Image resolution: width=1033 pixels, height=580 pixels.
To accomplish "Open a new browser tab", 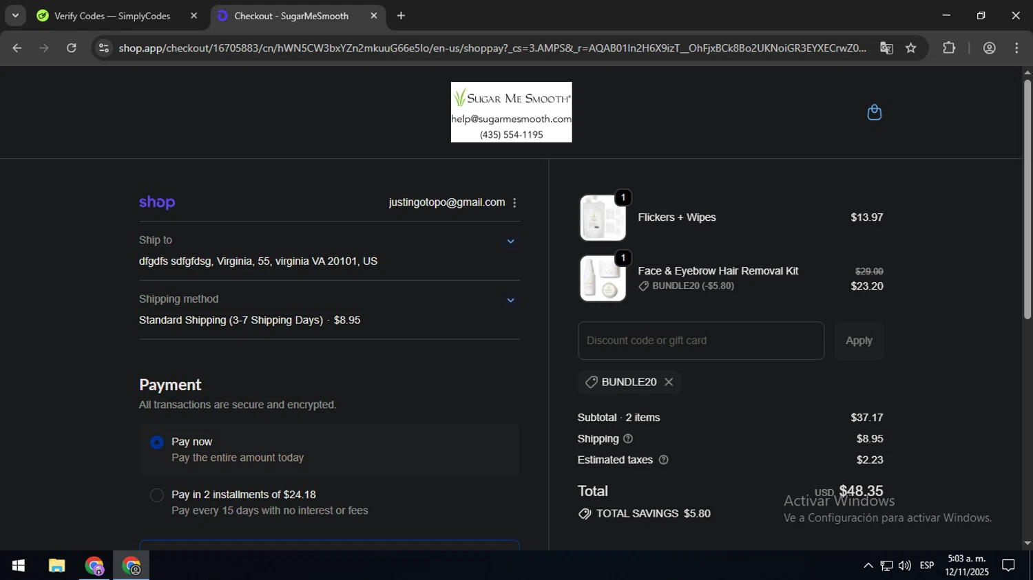I will click(401, 16).
